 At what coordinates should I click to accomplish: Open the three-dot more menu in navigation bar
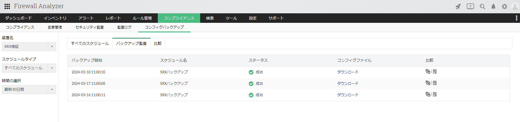click(x=516, y=18)
